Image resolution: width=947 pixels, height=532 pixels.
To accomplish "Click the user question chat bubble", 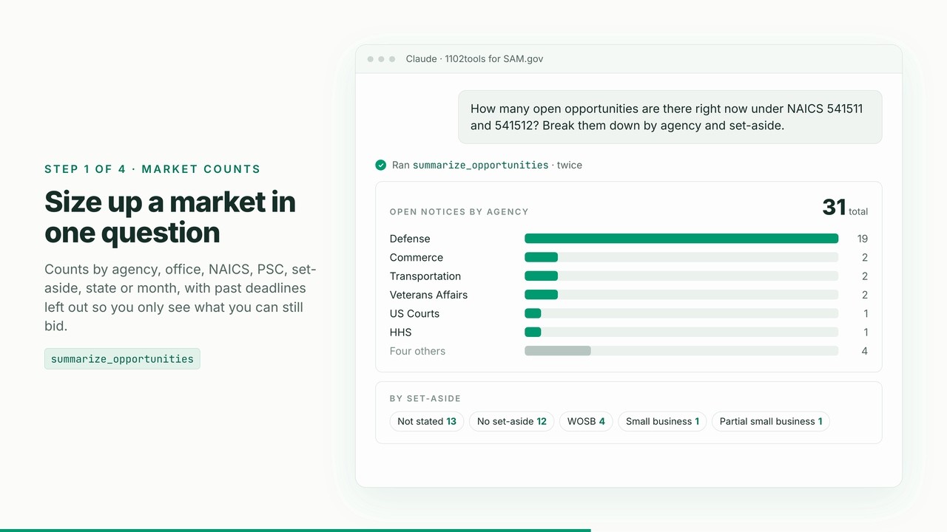I will pyautogui.click(x=670, y=117).
